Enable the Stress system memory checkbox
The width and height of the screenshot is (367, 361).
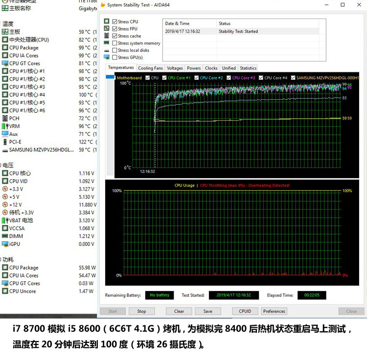pyautogui.click(x=115, y=43)
